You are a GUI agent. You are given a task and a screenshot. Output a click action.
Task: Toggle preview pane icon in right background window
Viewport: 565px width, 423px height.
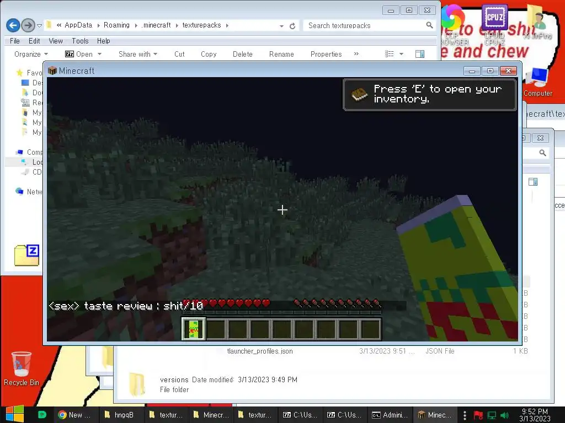pyautogui.click(x=533, y=182)
